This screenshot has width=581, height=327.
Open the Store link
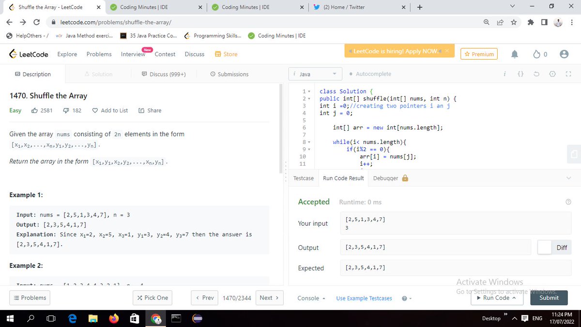click(226, 54)
